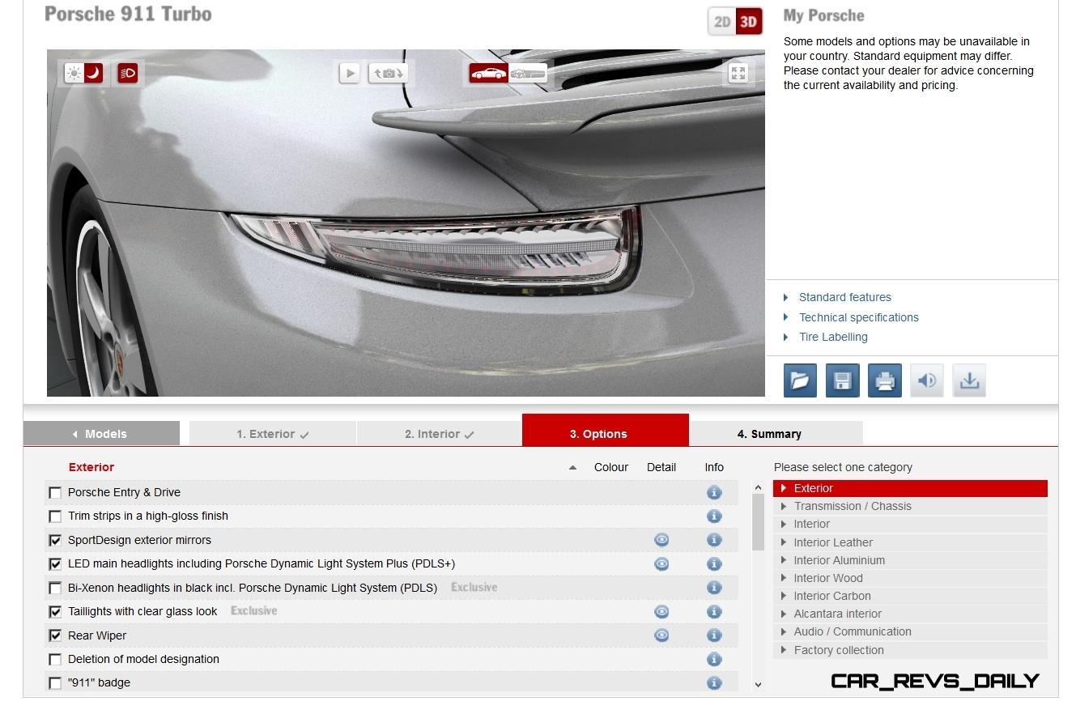Open the 1. Exterior tab
Image resolution: width=1076 pixels, height=714 pixels.
[x=272, y=433]
